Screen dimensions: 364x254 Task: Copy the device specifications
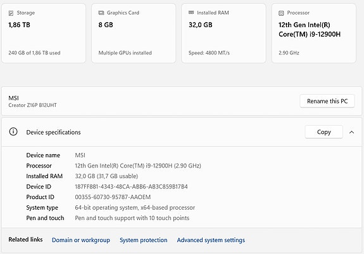(x=323, y=132)
